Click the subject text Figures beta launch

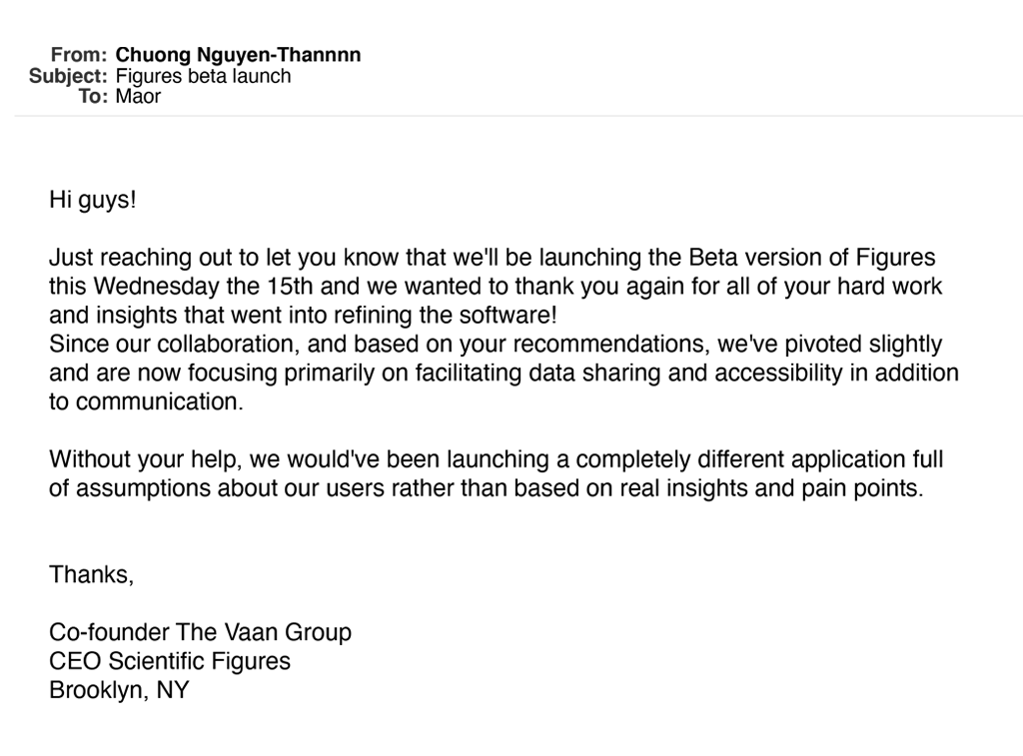tap(204, 76)
